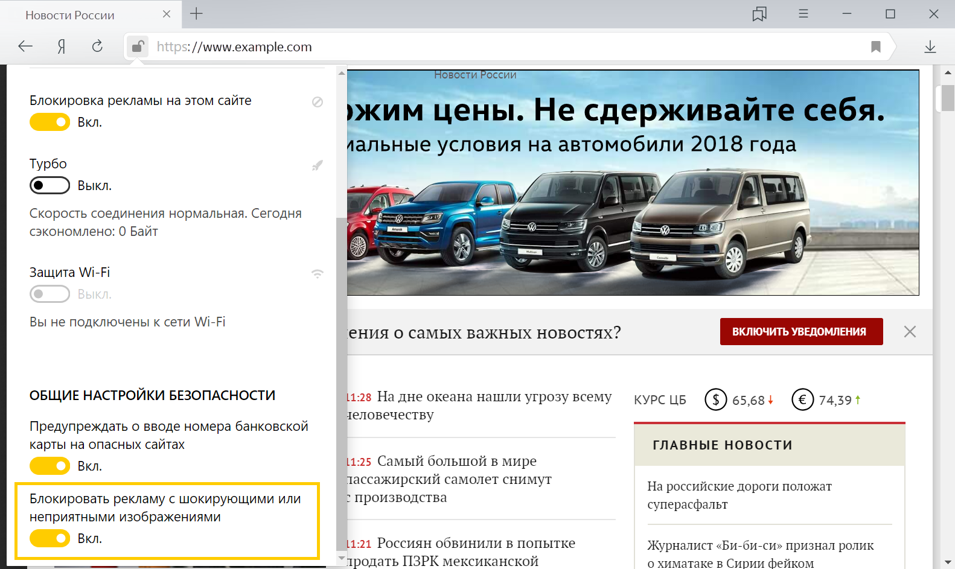
Task: Click the Turbo rocket icon
Action: [318, 165]
